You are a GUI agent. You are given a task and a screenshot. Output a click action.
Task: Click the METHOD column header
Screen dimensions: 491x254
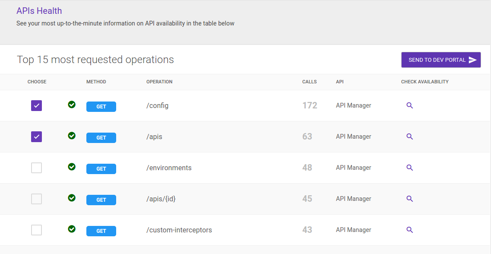[x=96, y=82]
